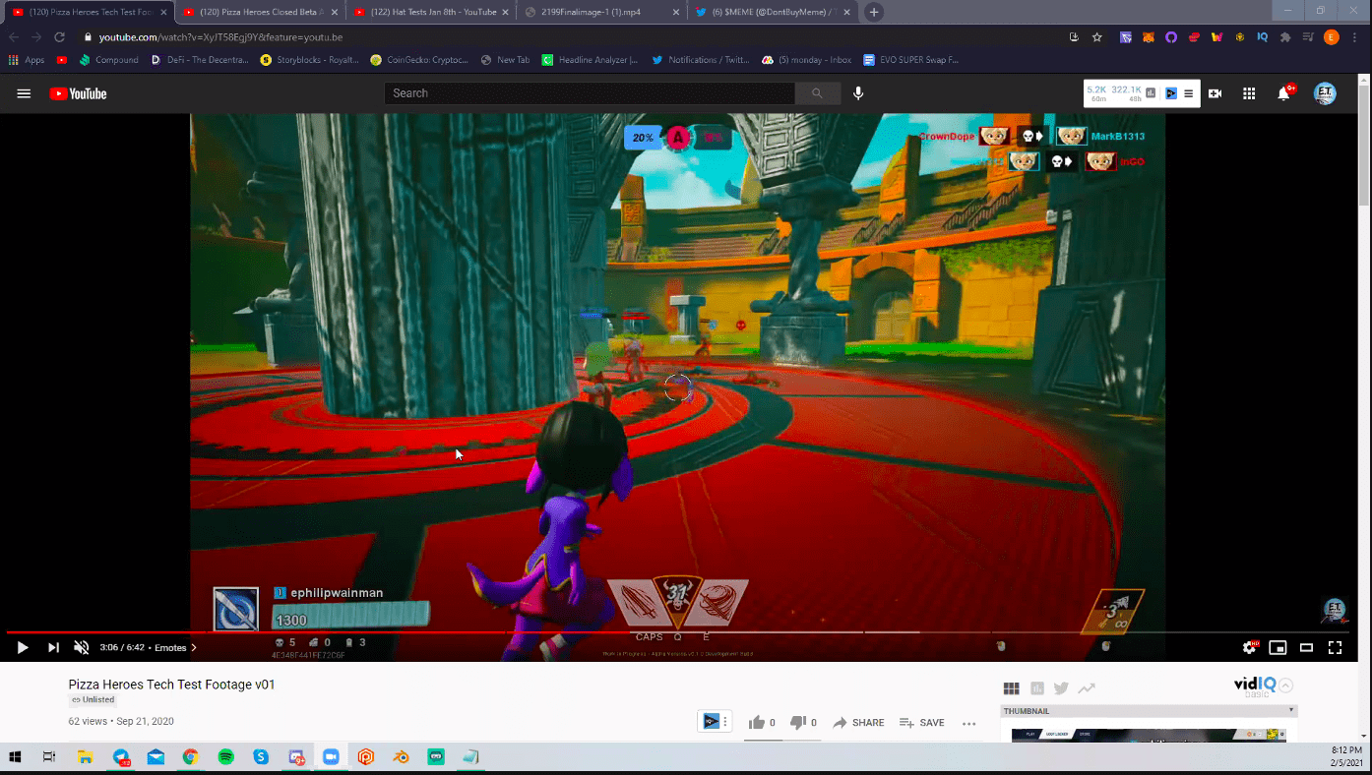Open the vidIQ dropdown beside the like button
This screenshot has width=1372, height=775.
(715, 722)
